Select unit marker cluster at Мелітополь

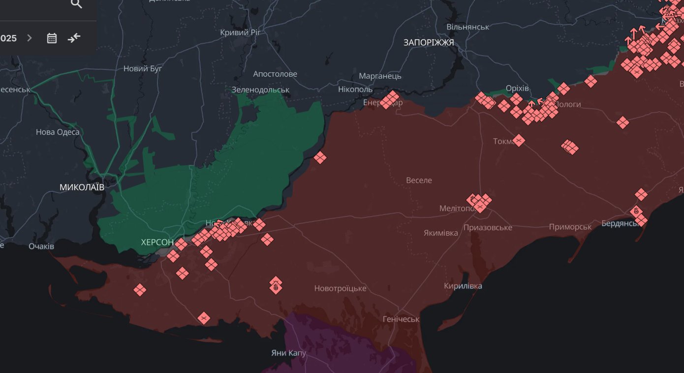click(x=479, y=202)
